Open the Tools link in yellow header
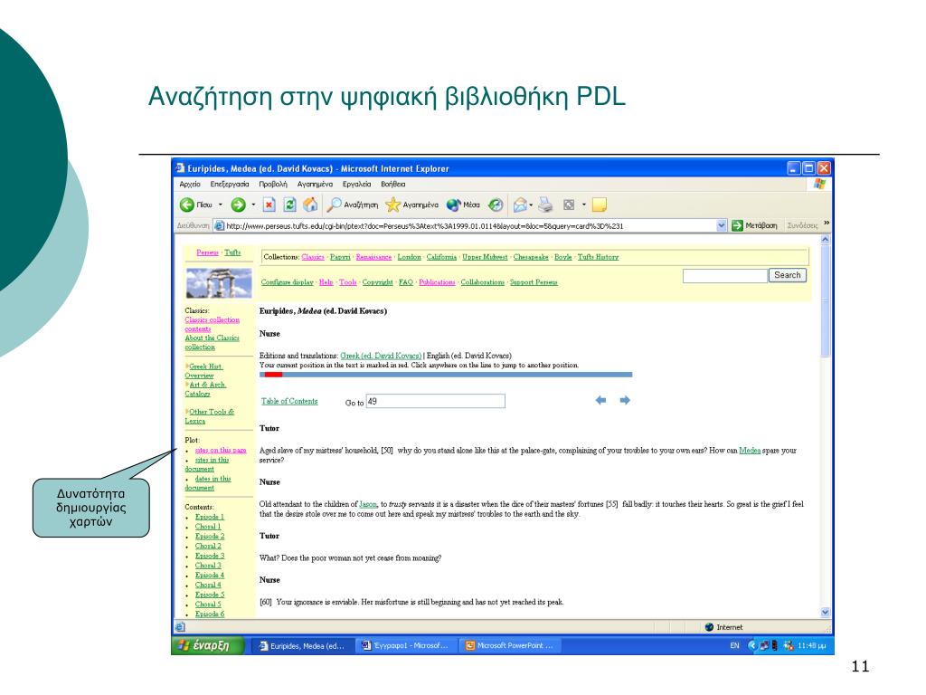Viewport: 926px width, 695px height. click(348, 282)
